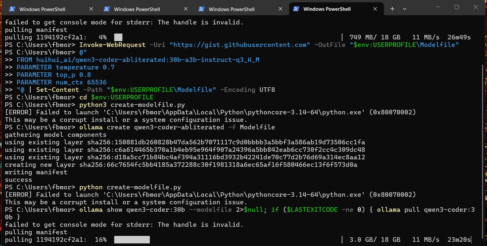The height and width of the screenshot is (246, 487).
Task: Switch to the first Windows PowerShell tab
Action: click(42, 9)
